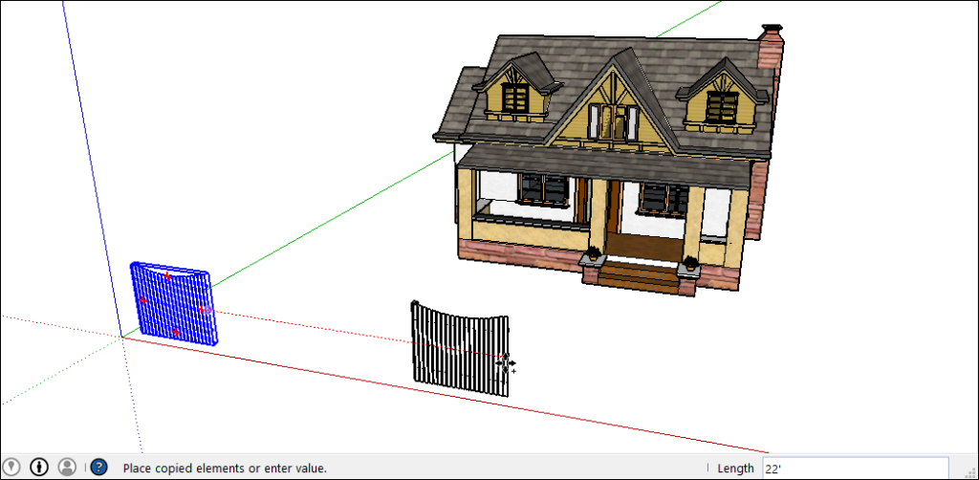This screenshot has width=979, height=480.
Task: Select the house model
Action: tap(609, 159)
